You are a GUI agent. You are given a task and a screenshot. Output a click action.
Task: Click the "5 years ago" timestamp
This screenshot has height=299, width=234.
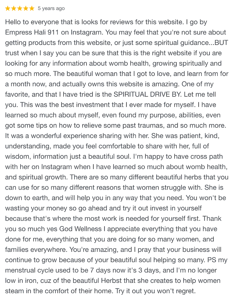(x=51, y=8)
